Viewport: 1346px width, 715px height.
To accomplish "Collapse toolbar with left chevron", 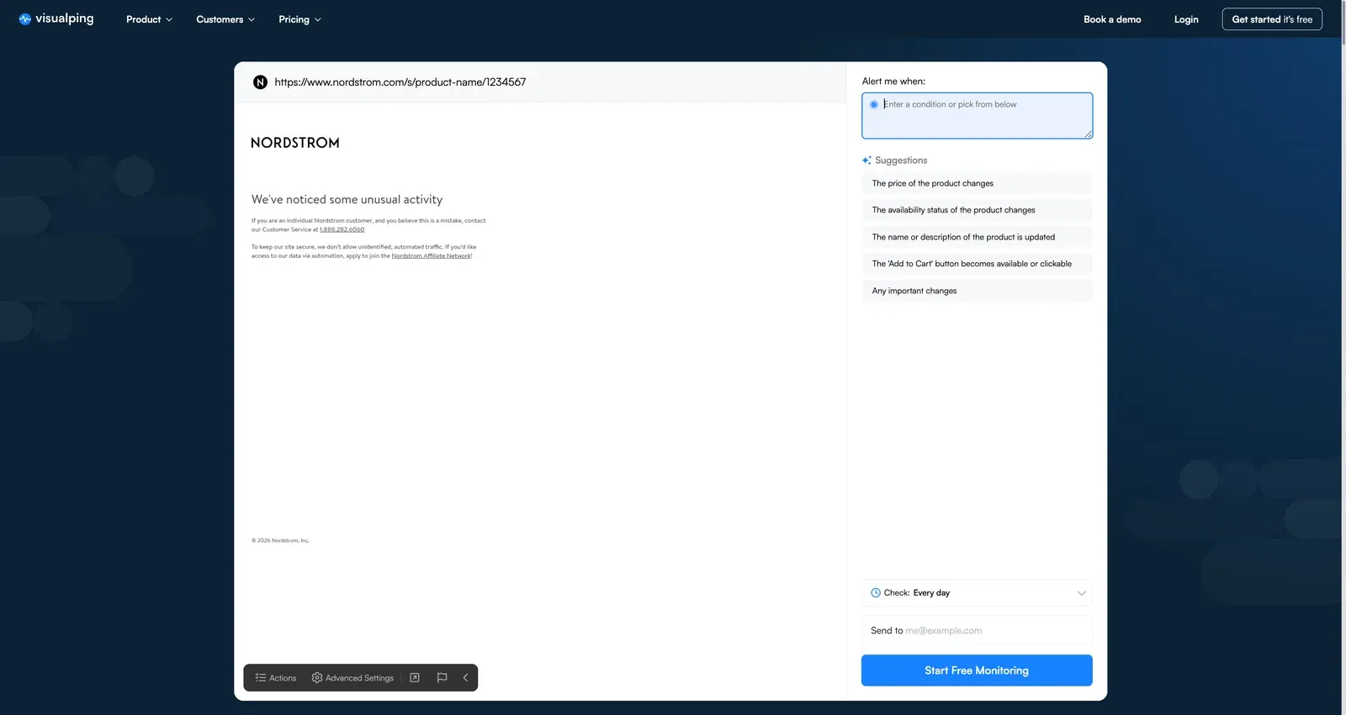I will click(465, 678).
